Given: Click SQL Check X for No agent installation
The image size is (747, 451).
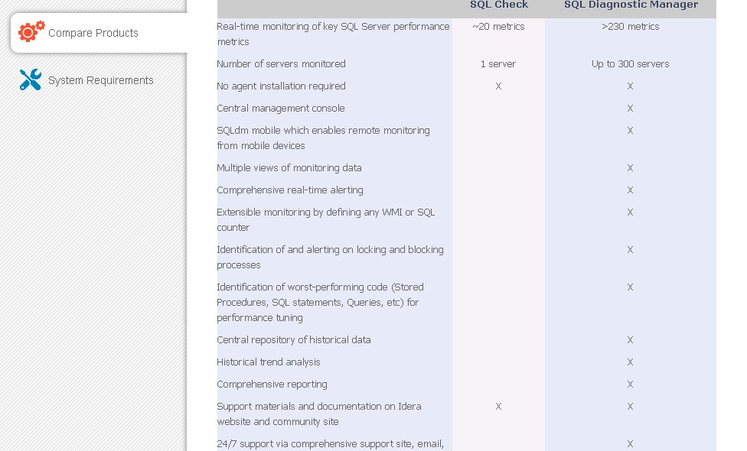Looking at the screenshot, I should (x=498, y=86).
